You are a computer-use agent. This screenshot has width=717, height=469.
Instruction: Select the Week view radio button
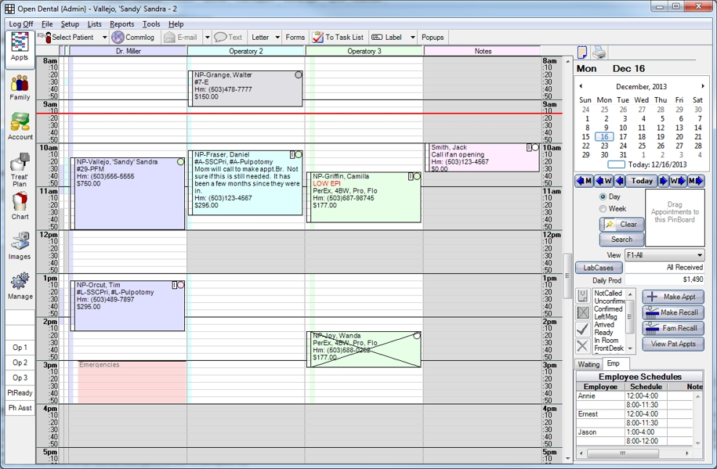pyautogui.click(x=603, y=209)
